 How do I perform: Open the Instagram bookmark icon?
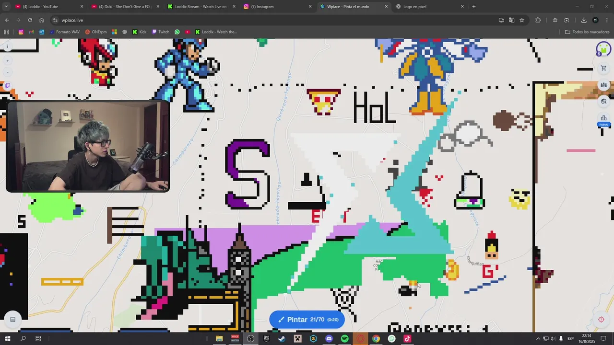pos(21,32)
